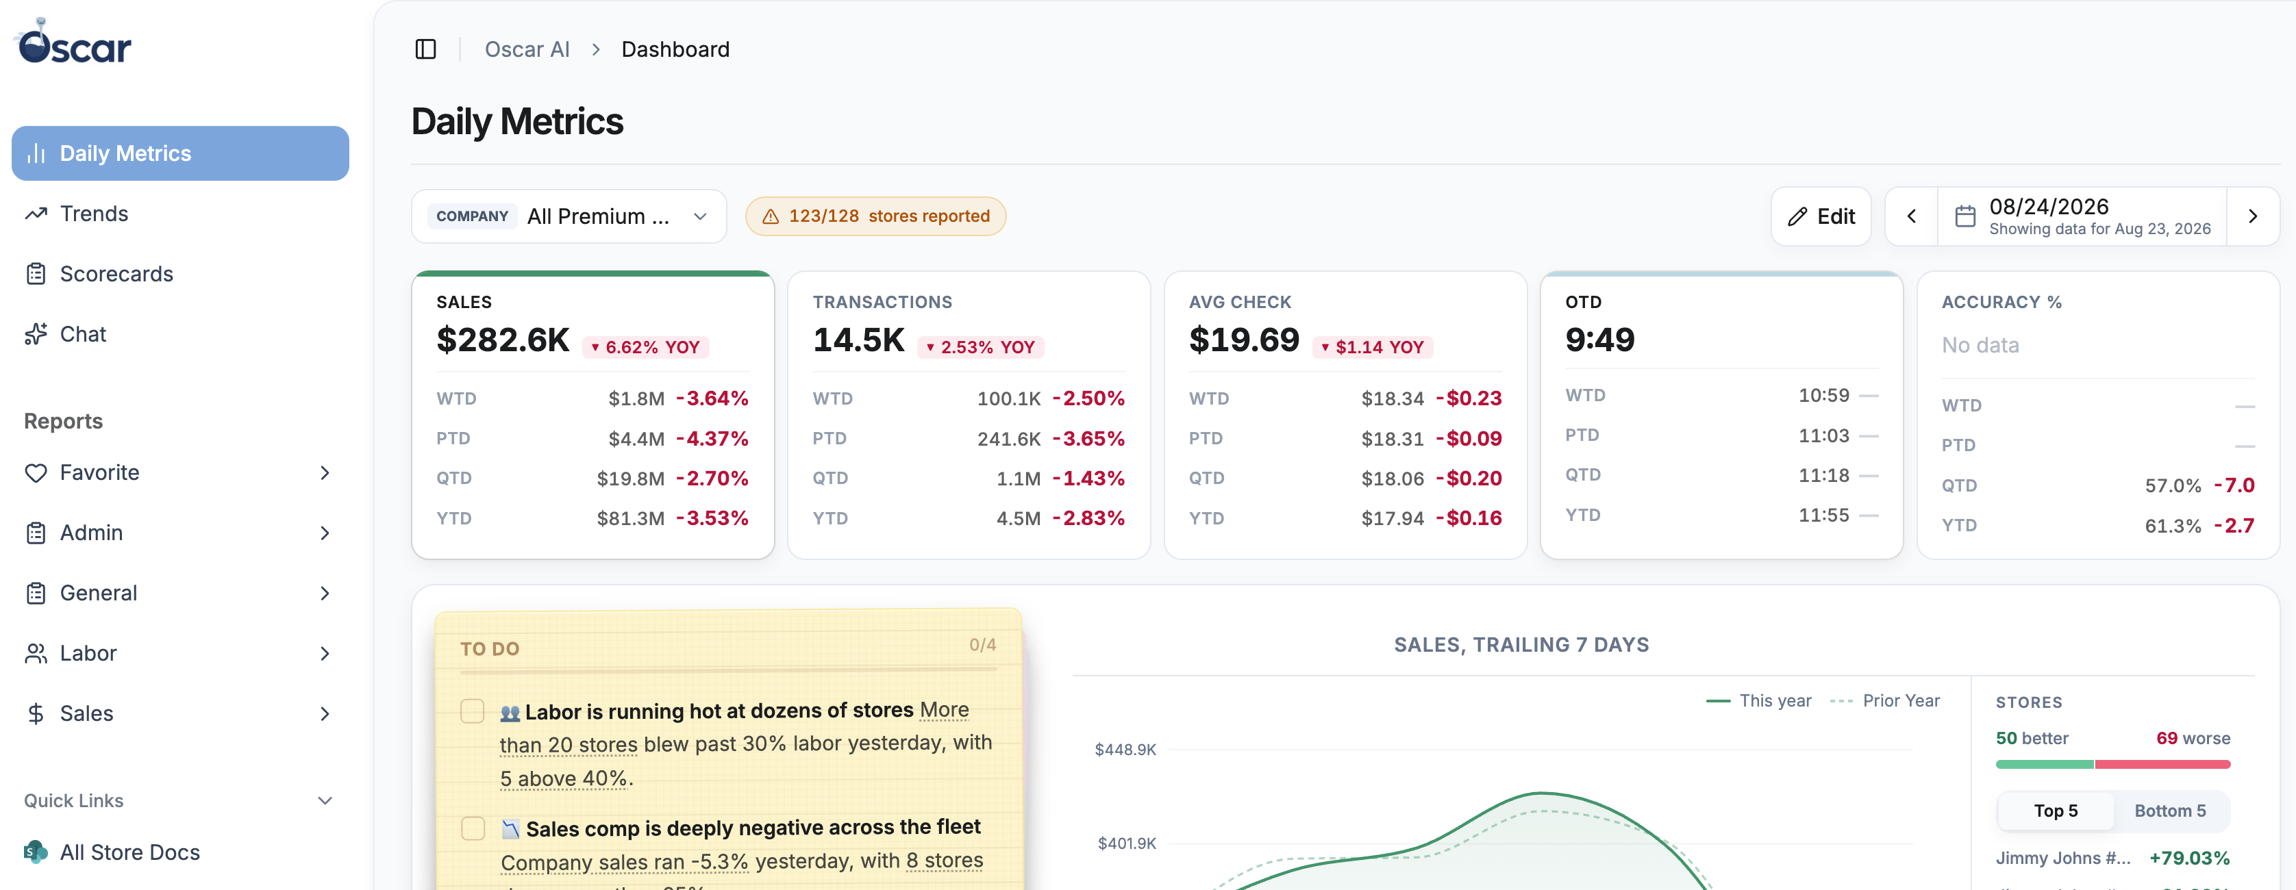Click the calendar date picker icon
The width and height of the screenshot is (2296, 890).
tap(1964, 216)
